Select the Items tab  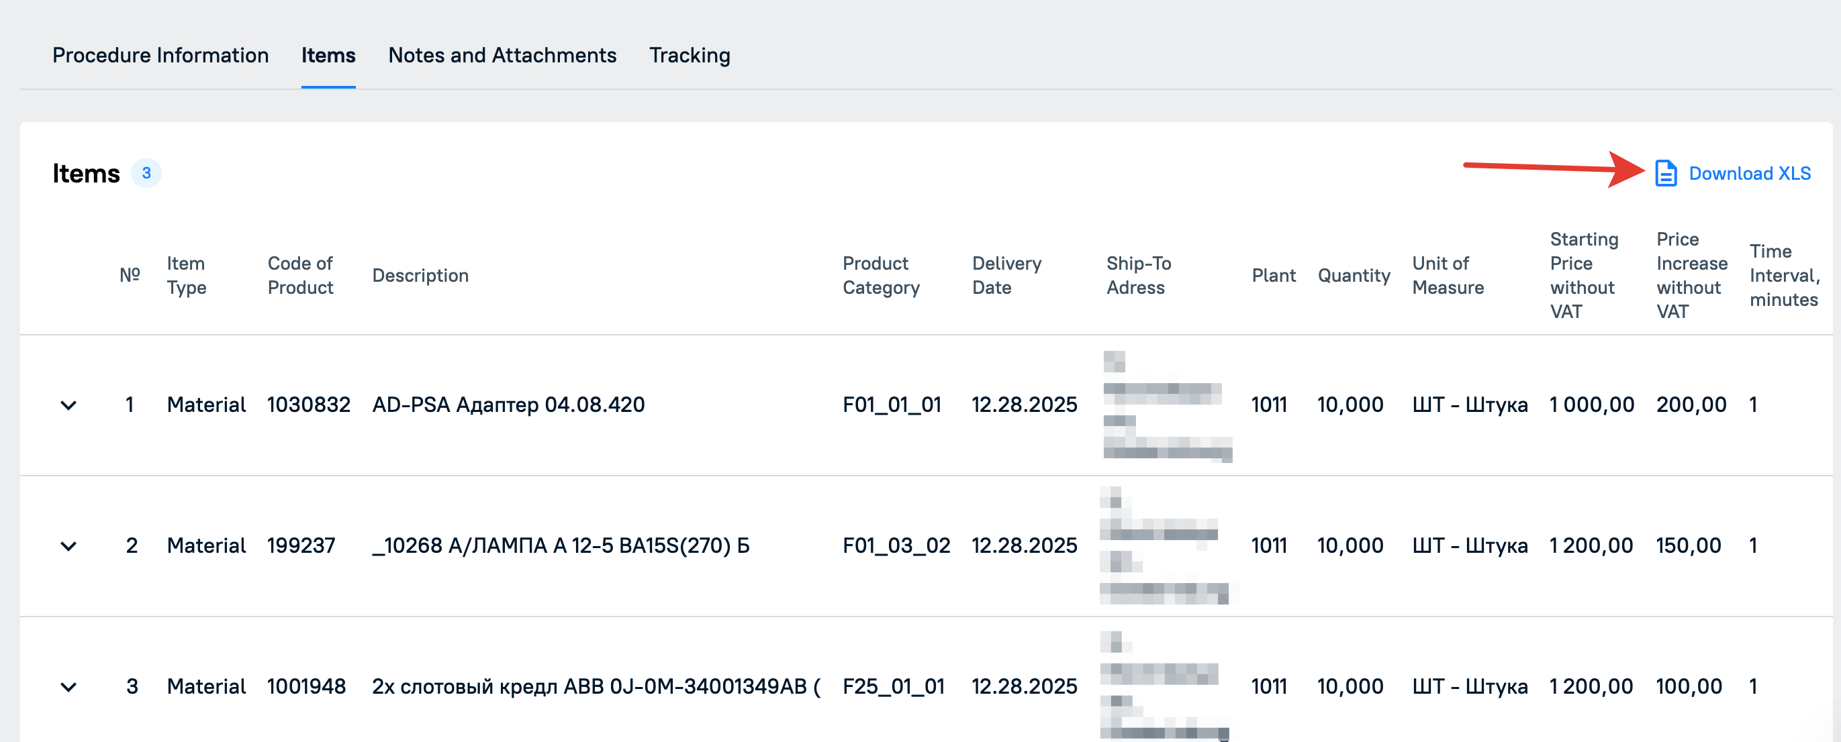pos(328,55)
